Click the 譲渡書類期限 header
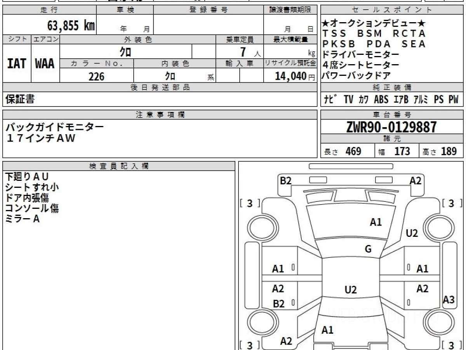This screenshot has width=466, height=350. coord(290,10)
